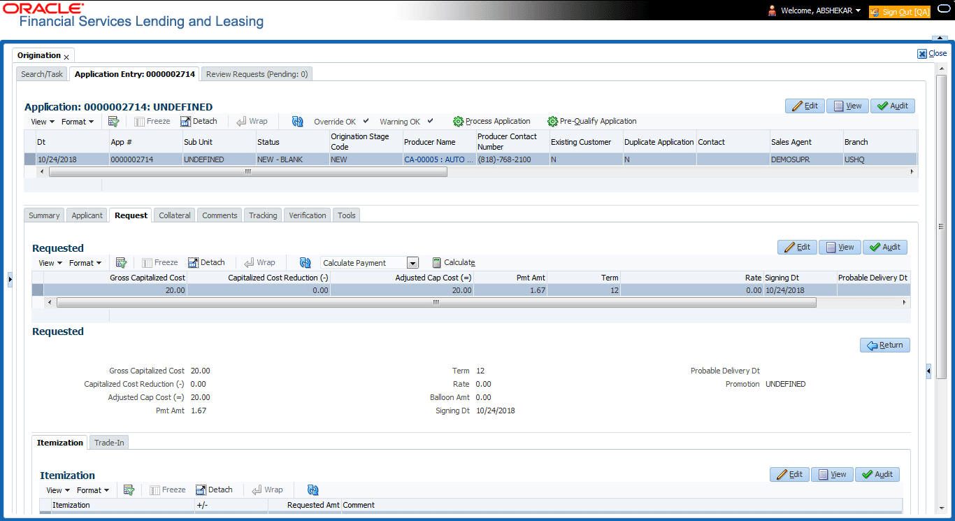The width and height of the screenshot is (955, 521).
Task: Open the Tracking tab
Action: click(263, 215)
